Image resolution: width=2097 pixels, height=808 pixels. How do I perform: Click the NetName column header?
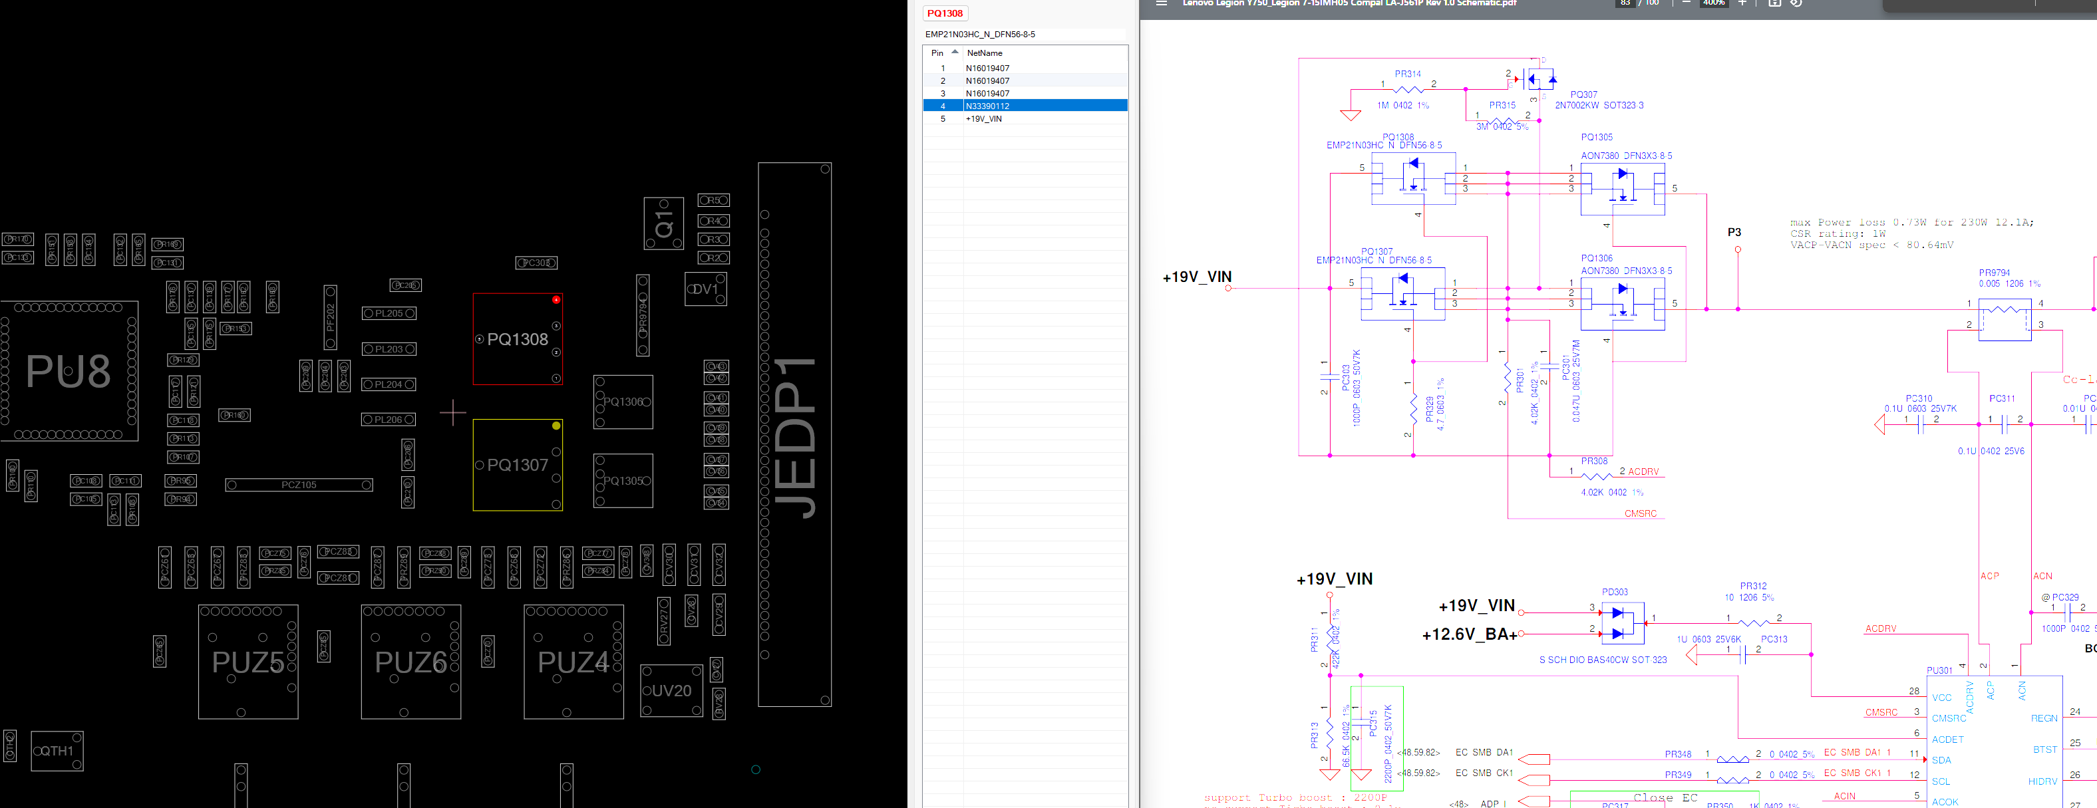click(985, 53)
